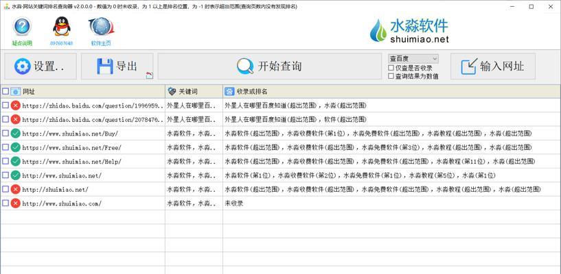Select URL http://www.shuimiao.com/

(62, 203)
